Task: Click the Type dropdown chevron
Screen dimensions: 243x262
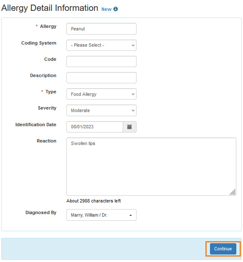Action: coord(133,94)
